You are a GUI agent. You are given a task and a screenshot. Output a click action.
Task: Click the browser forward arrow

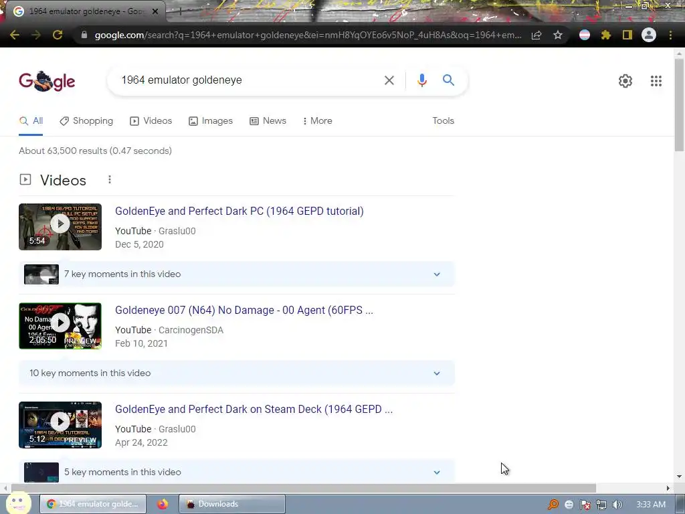point(36,35)
